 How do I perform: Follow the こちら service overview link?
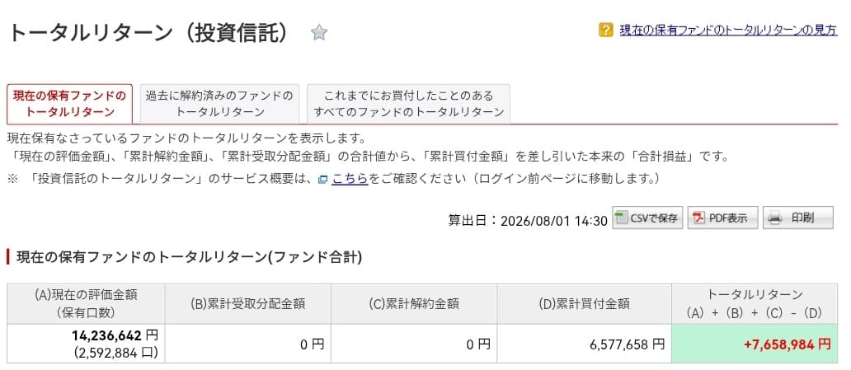[350, 179]
